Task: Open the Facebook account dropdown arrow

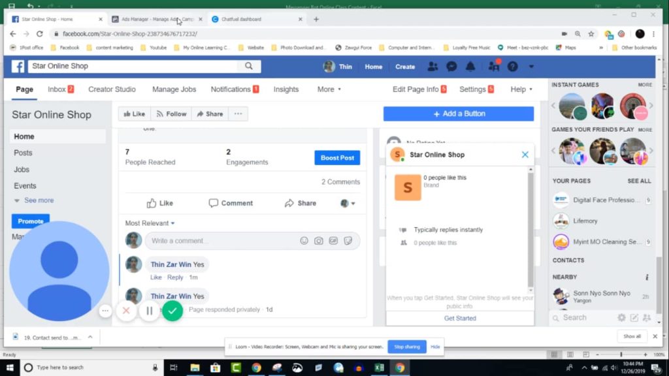Action: tap(531, 67)
